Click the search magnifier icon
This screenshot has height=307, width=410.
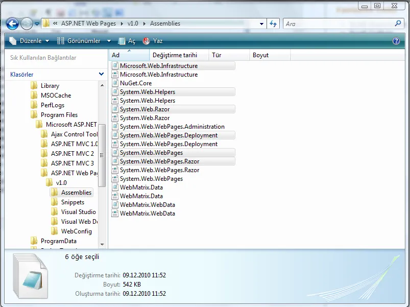[398, 23]
